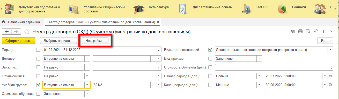The image size is (339, 99).
Task: Open calendar for Конец периода (доп.) date
Action: point(330,85)
